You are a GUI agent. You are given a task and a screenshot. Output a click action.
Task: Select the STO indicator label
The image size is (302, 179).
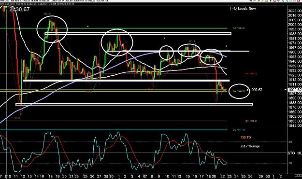[291, 153]
